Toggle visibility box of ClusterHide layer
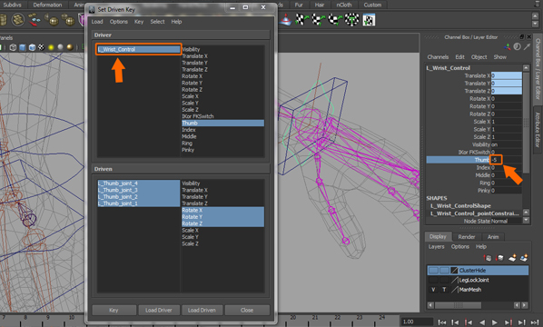This screenshot has height=327, width=543. point(433,270)
